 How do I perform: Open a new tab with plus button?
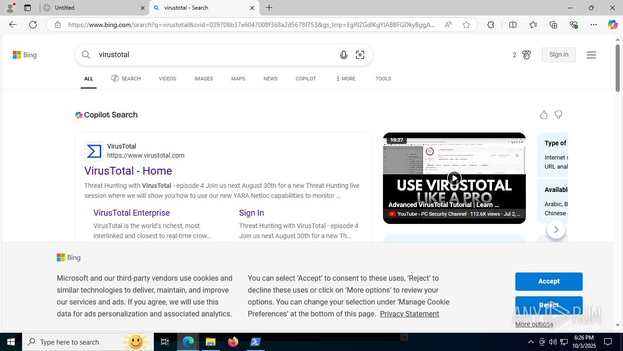pyautogui.click(x=269, y=8)
